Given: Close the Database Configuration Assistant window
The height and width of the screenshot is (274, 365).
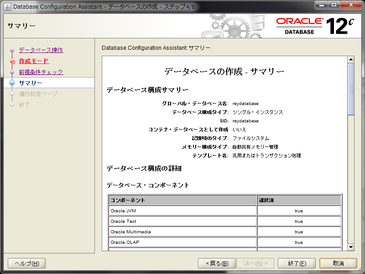Looking at the screenshot, I should (x=350, y=5).
